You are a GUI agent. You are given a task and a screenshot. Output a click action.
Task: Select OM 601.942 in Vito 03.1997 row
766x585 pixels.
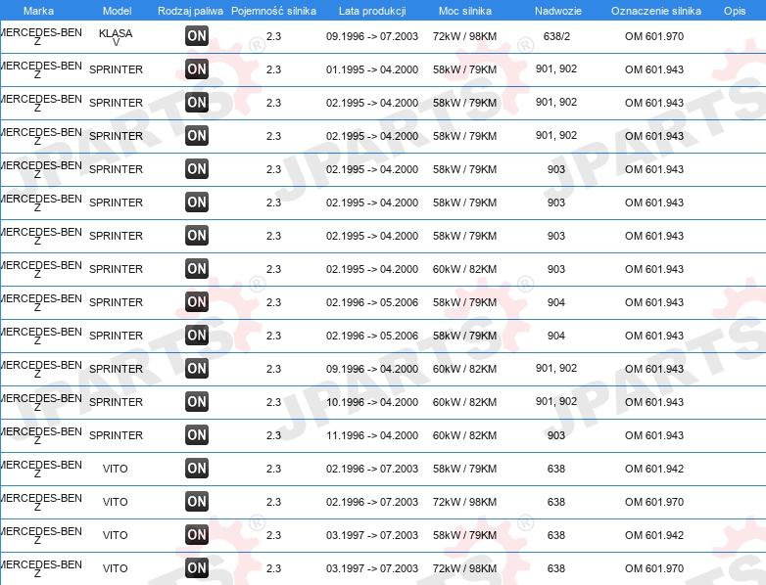click(x=654, y=535)
